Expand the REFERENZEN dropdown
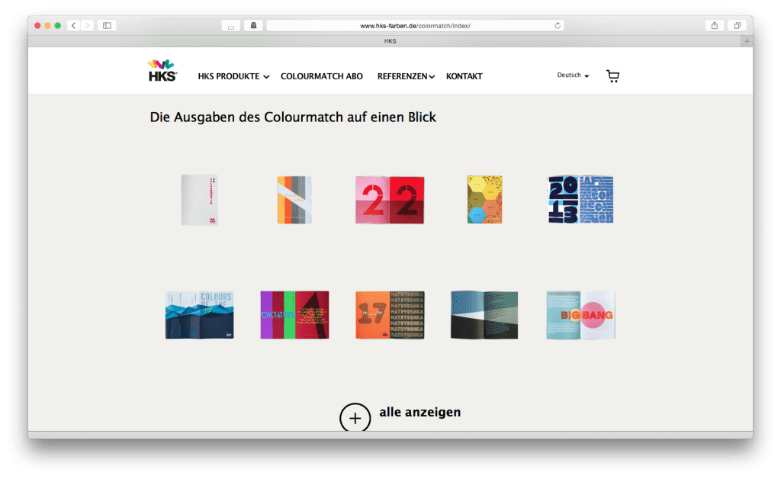This screenshot has width=781, height=479. click(x=402, y=76)
